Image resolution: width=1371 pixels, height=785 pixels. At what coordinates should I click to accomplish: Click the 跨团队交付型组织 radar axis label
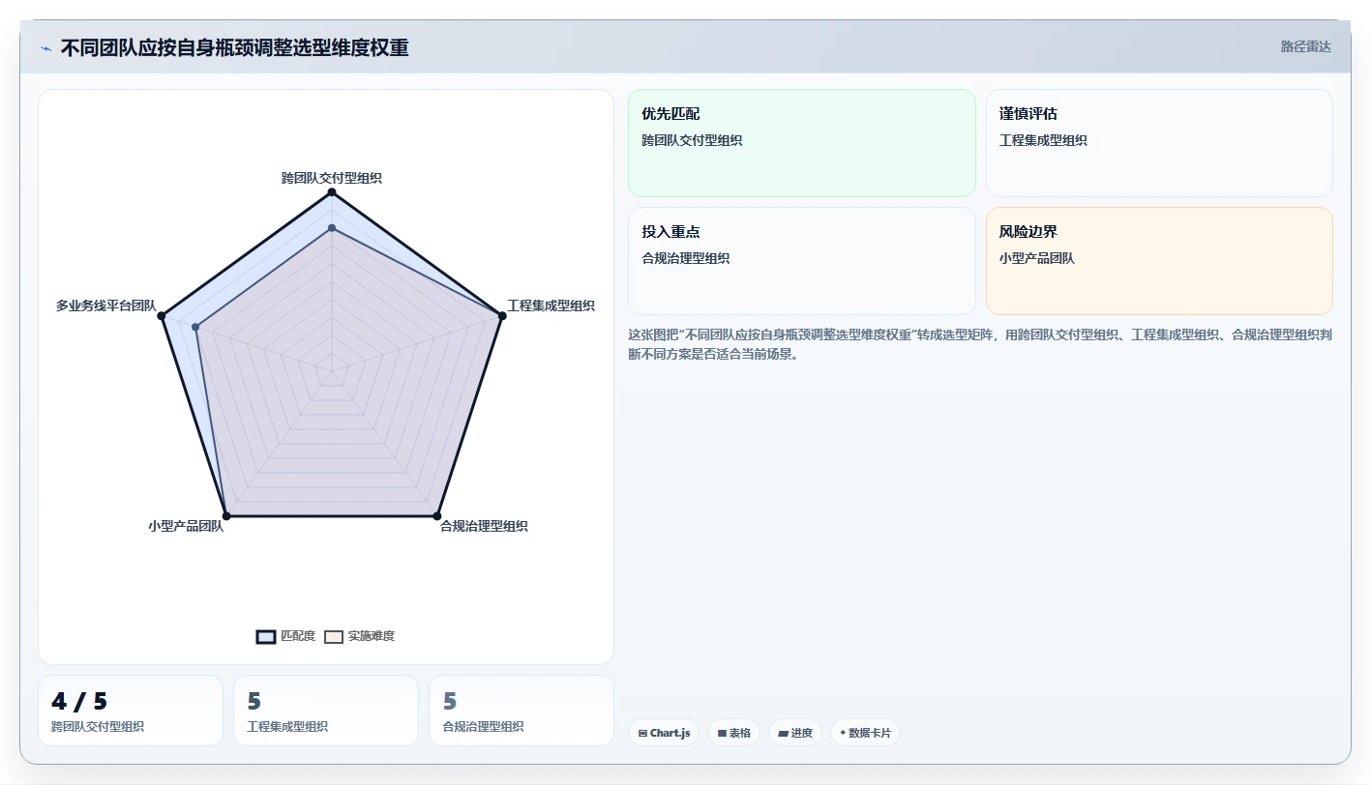click(x=332, y=178)
